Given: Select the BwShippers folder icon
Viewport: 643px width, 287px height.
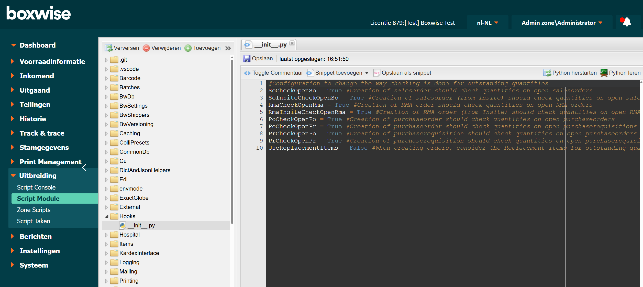Looking at the screenshot, I should (114, 115).
